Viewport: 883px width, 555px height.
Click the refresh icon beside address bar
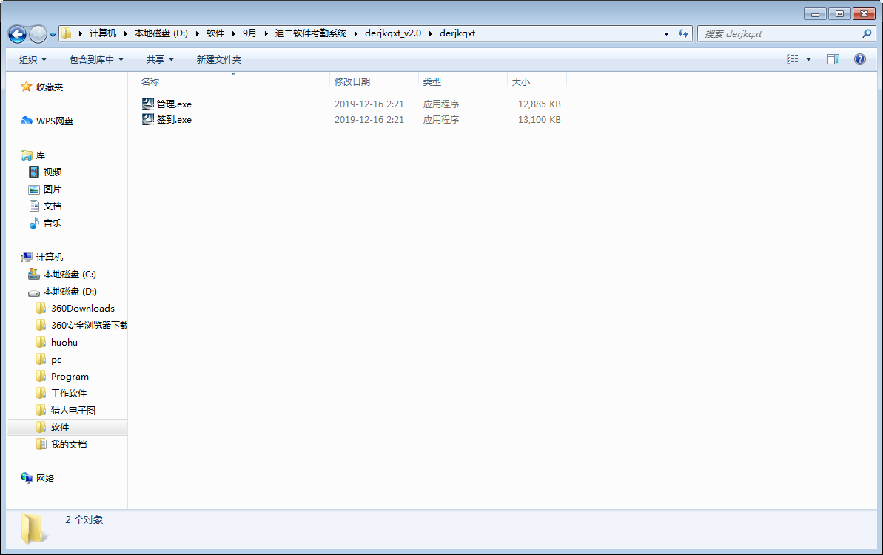point(683,34)
